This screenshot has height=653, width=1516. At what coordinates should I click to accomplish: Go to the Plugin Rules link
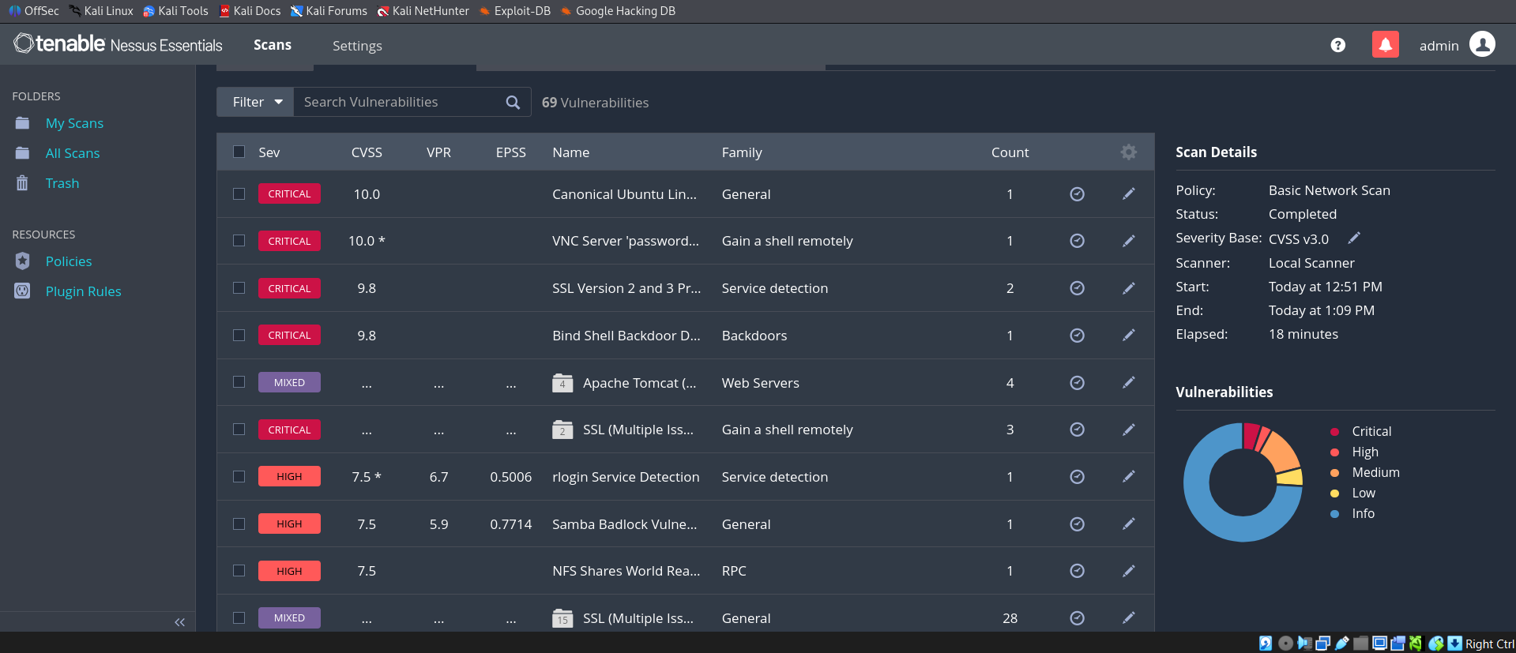[83, 291]
